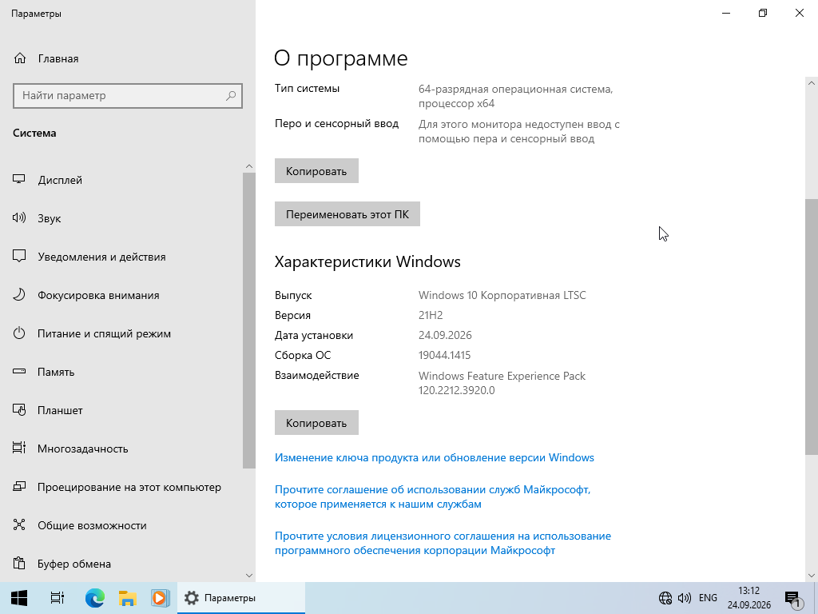Select the Память storage icon

[x=19, y=372]
